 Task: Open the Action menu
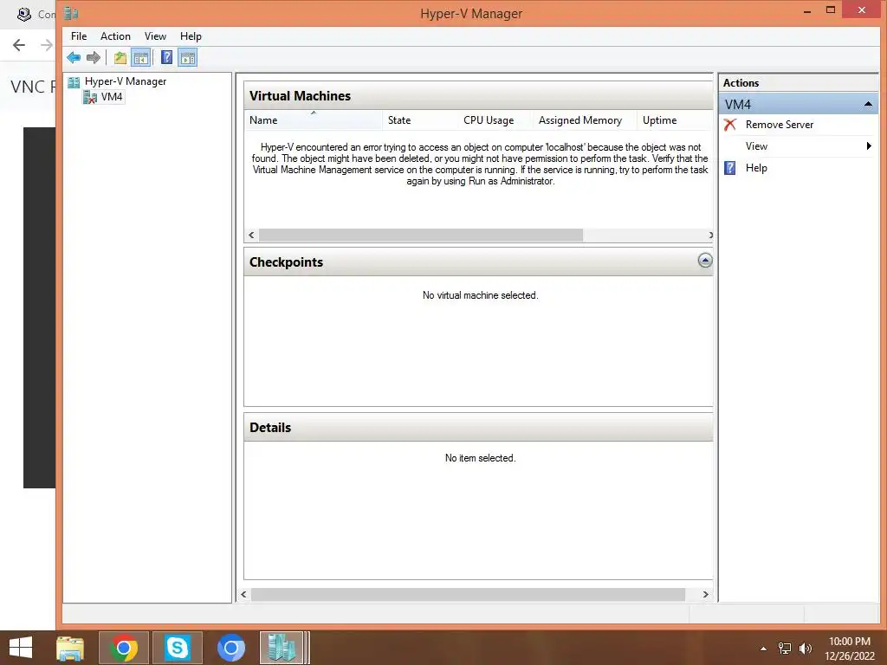click(x=115, y=36)
